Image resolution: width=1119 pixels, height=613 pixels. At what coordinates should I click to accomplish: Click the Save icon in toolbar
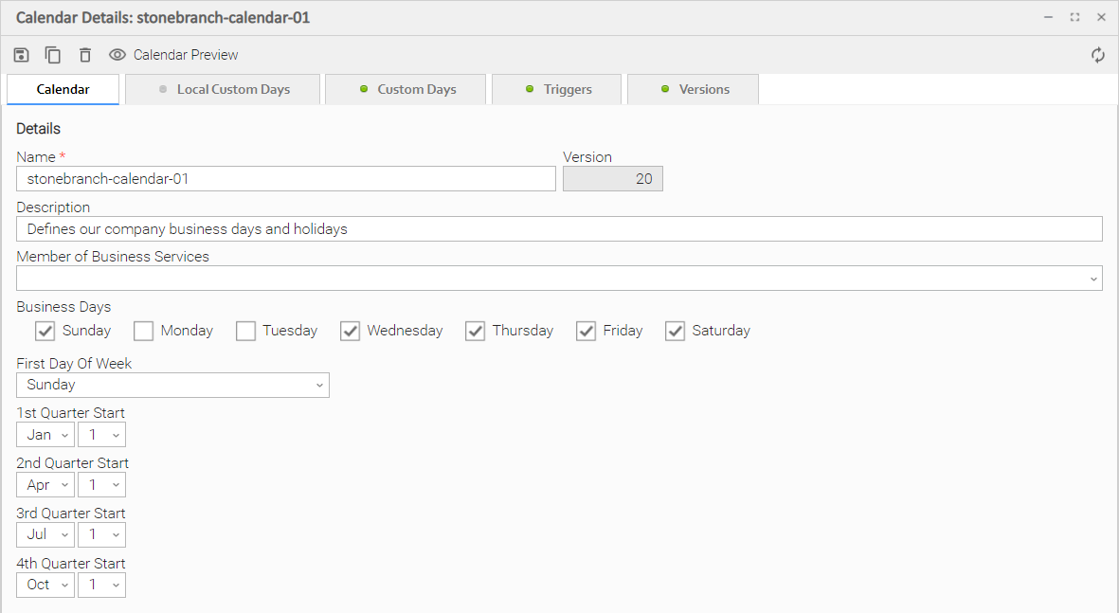click(x=22, y=55)
